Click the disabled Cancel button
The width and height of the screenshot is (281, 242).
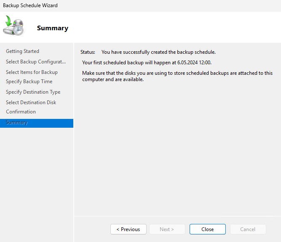(248, 229)
